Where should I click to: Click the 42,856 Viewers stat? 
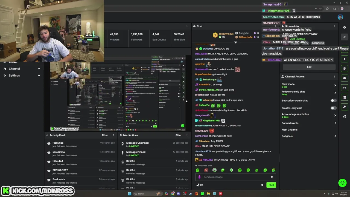[114, 37]
